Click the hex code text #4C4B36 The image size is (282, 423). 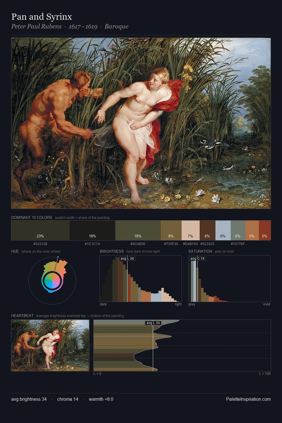point(138,244)
